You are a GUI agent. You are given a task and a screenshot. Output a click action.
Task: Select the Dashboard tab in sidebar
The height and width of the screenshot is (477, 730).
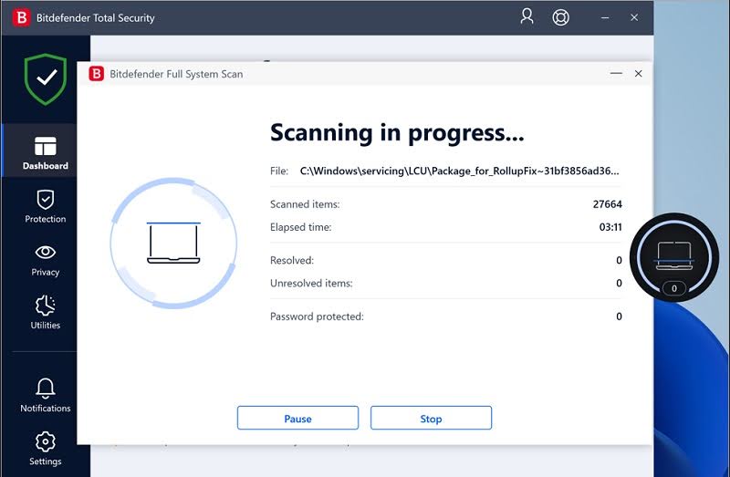[x=45, y=153]
